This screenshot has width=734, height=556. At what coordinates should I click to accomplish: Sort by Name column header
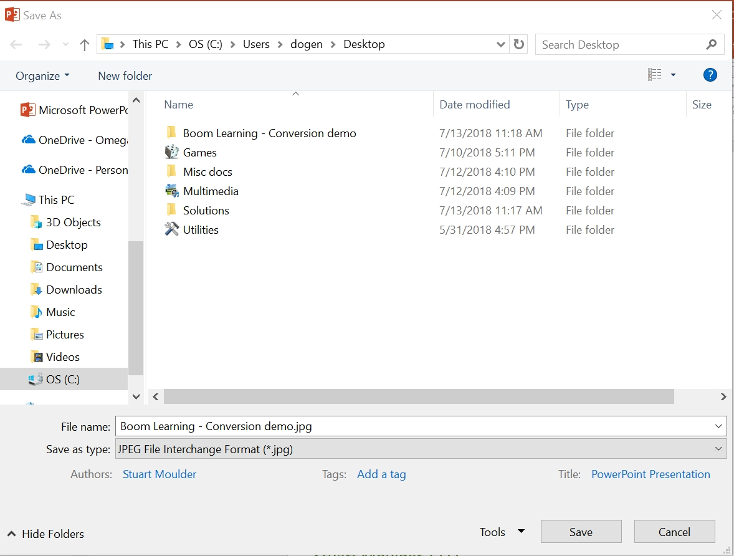tap(178, 105)
